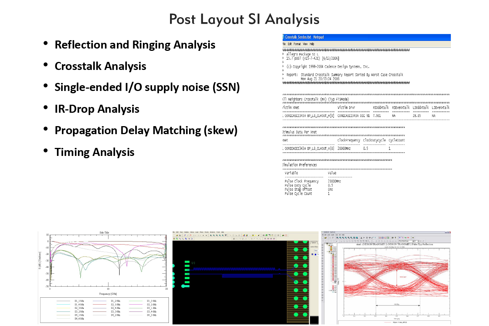Click the S1_3-Ma legend entry

click(152, 301)
